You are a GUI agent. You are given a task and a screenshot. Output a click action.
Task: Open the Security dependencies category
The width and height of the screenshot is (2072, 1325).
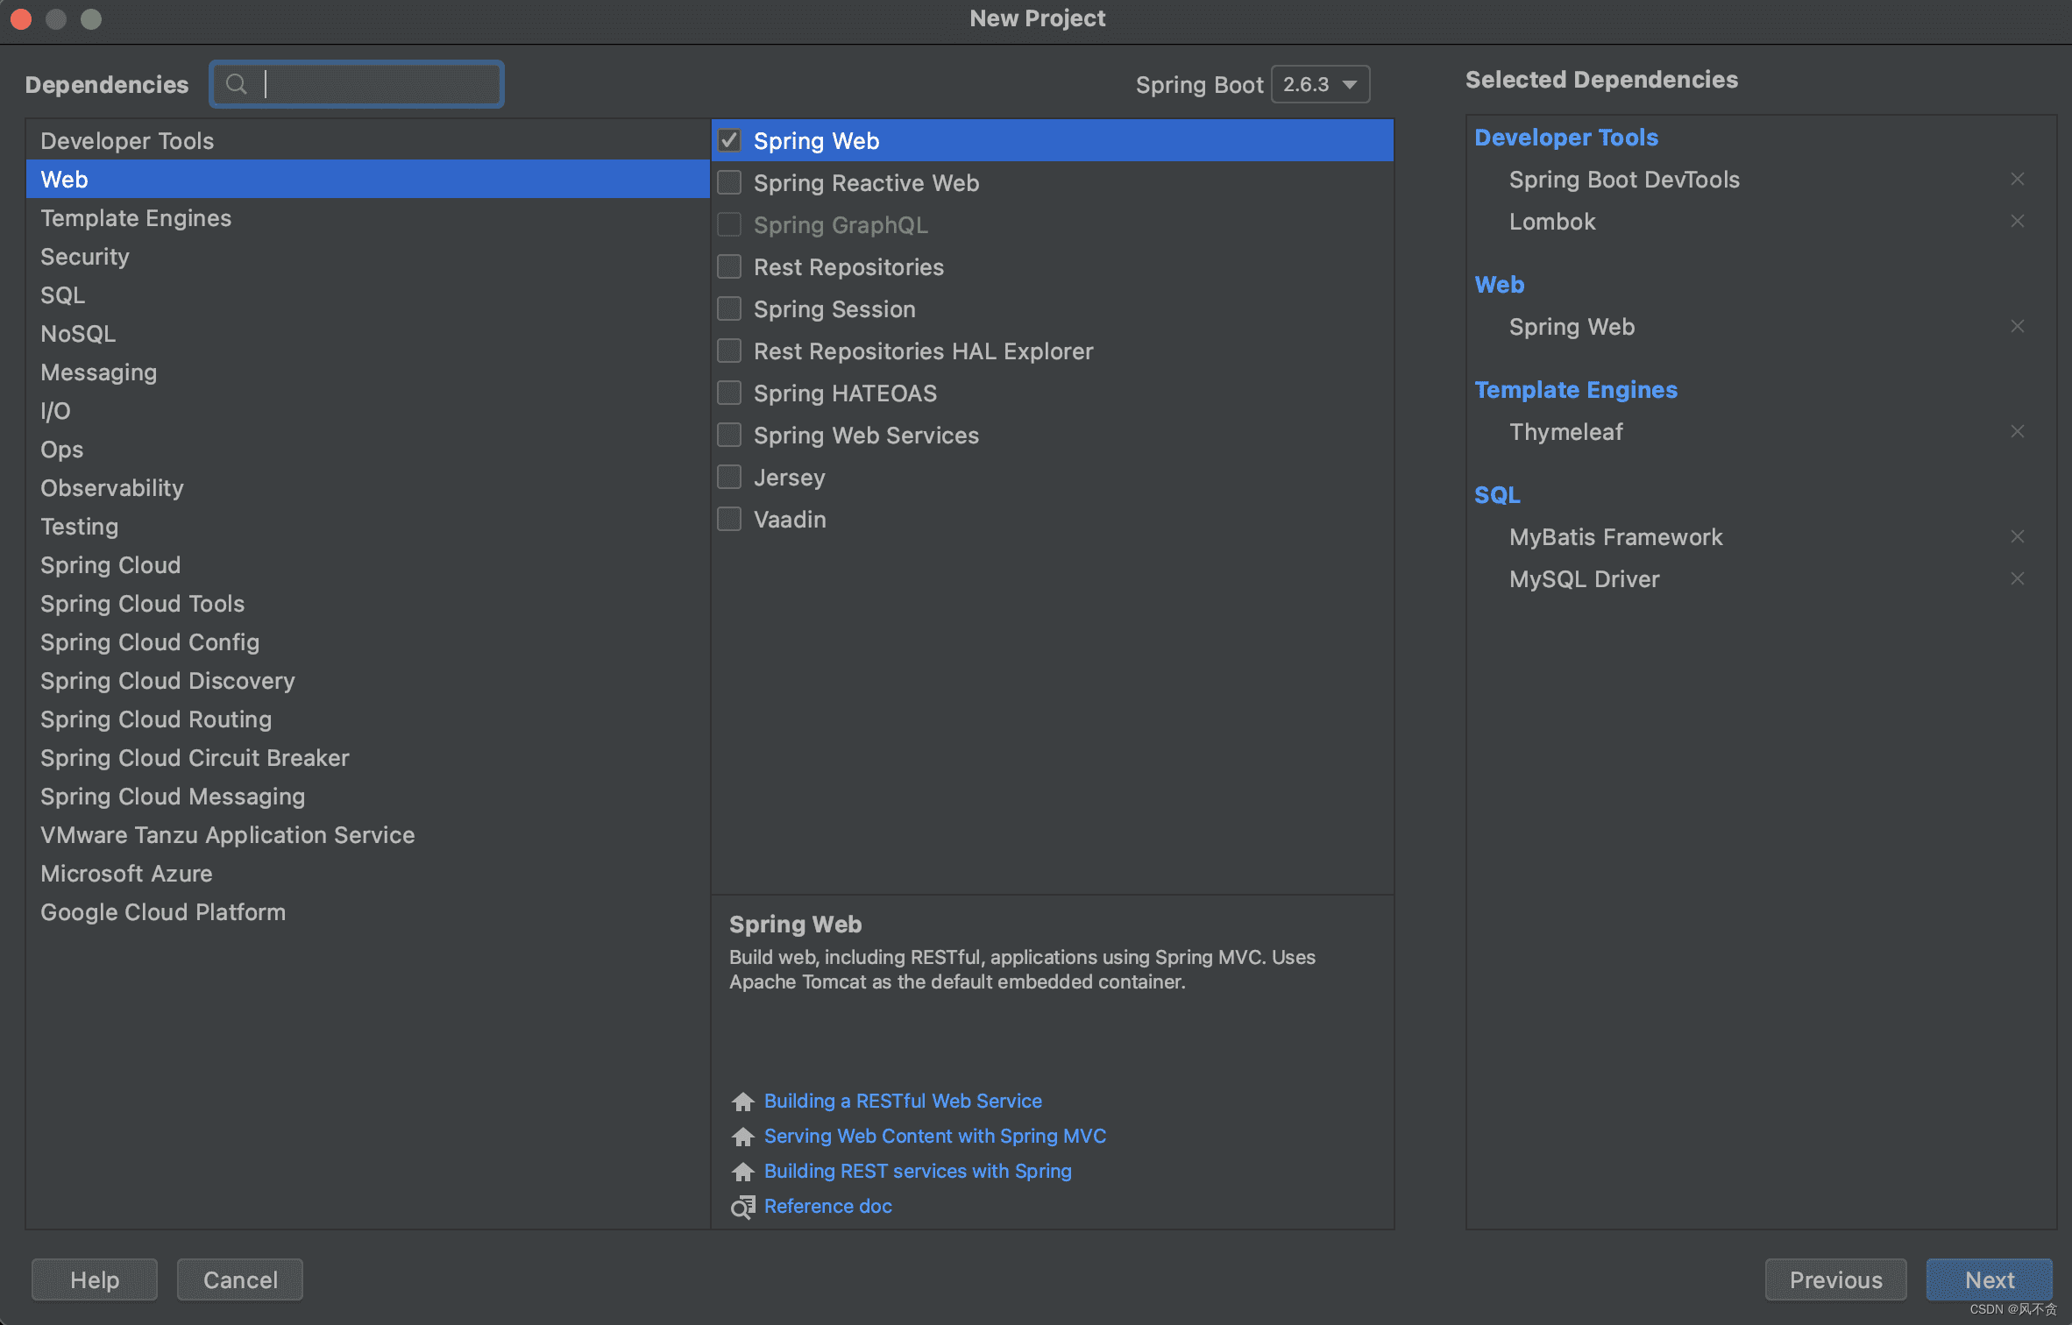click(85, 257)
